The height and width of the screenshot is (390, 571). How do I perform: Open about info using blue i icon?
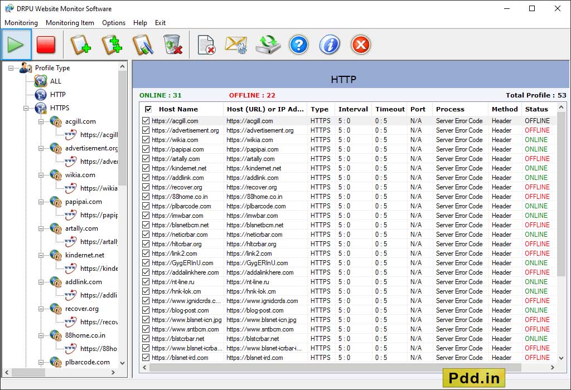coord(330,45)
